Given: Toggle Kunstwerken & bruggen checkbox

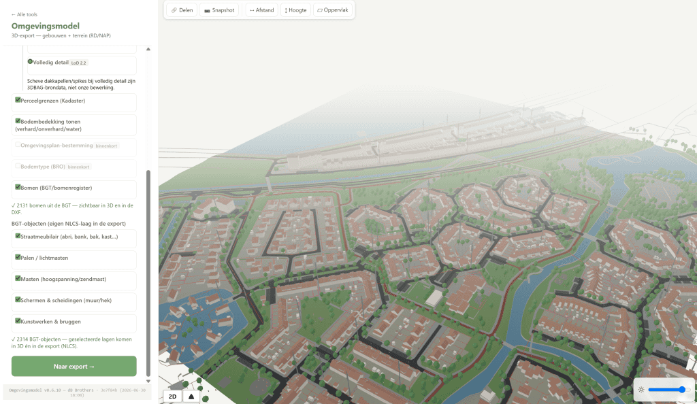Looking at the screenshot, I should 18,320.
